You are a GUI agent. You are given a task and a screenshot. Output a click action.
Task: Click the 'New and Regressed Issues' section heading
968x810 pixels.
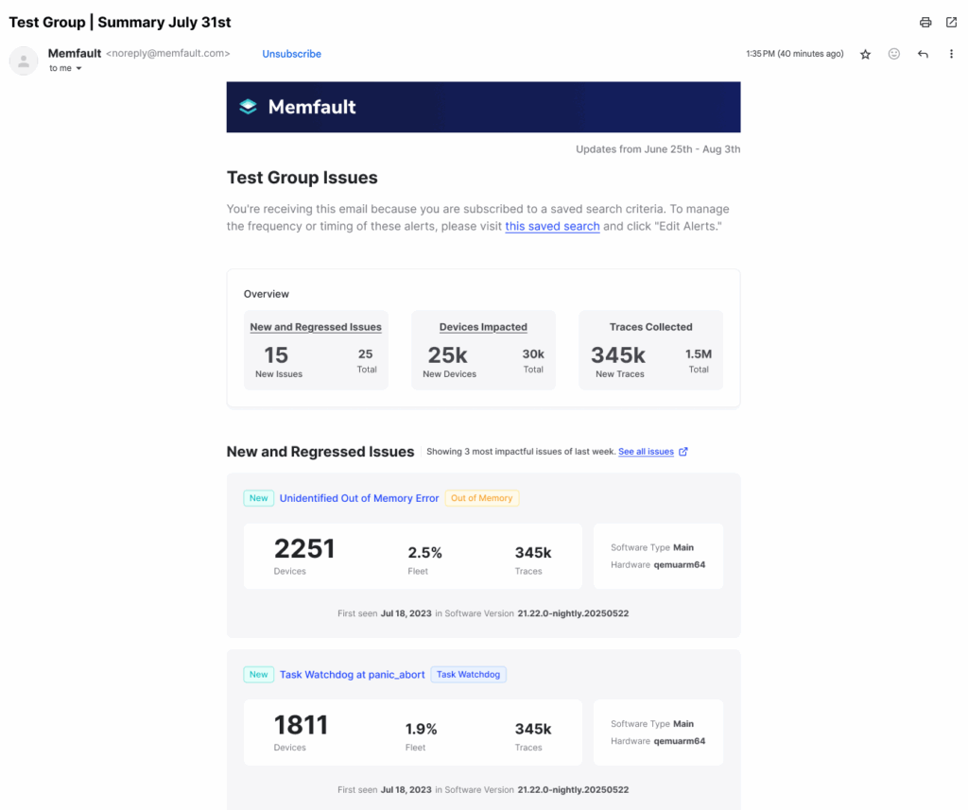pos(320,451)
